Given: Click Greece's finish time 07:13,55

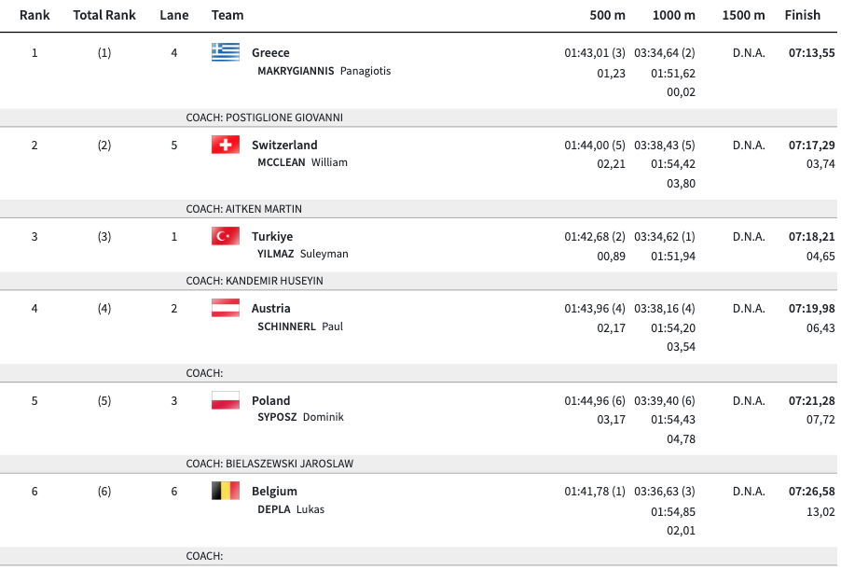Looking at the screenshot, I should 811,53.
